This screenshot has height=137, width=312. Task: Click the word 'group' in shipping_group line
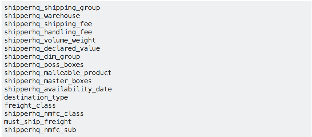[x=90, y=8]
